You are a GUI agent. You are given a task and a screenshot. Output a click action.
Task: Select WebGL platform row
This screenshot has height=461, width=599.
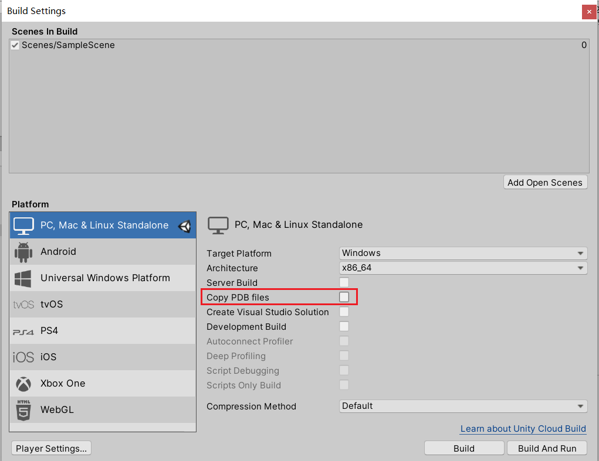point(103,410)
